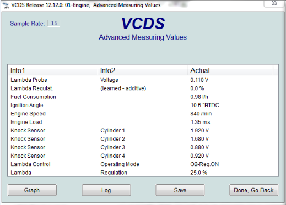Click the 25.0 % value
The image size is (286, 205).
click(198, 173)
